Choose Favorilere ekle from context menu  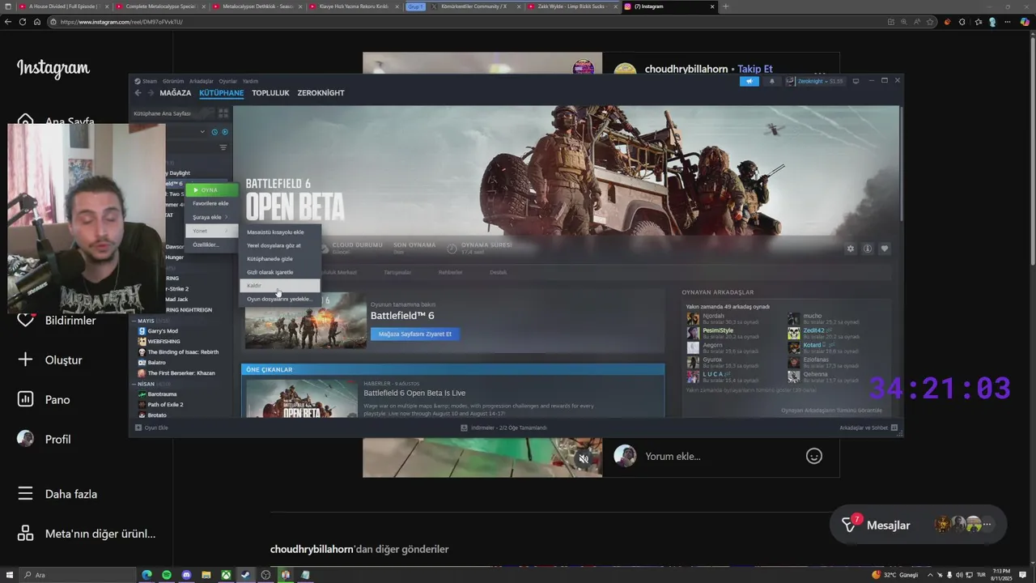tap(210, 203)
